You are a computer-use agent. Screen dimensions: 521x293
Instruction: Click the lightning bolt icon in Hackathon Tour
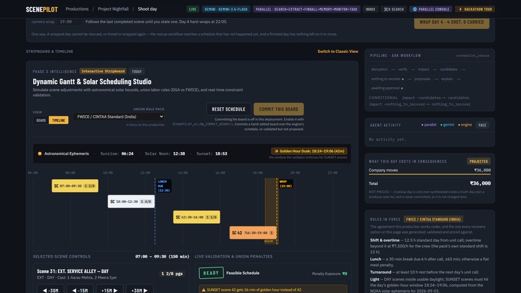(x=460, y=9)
